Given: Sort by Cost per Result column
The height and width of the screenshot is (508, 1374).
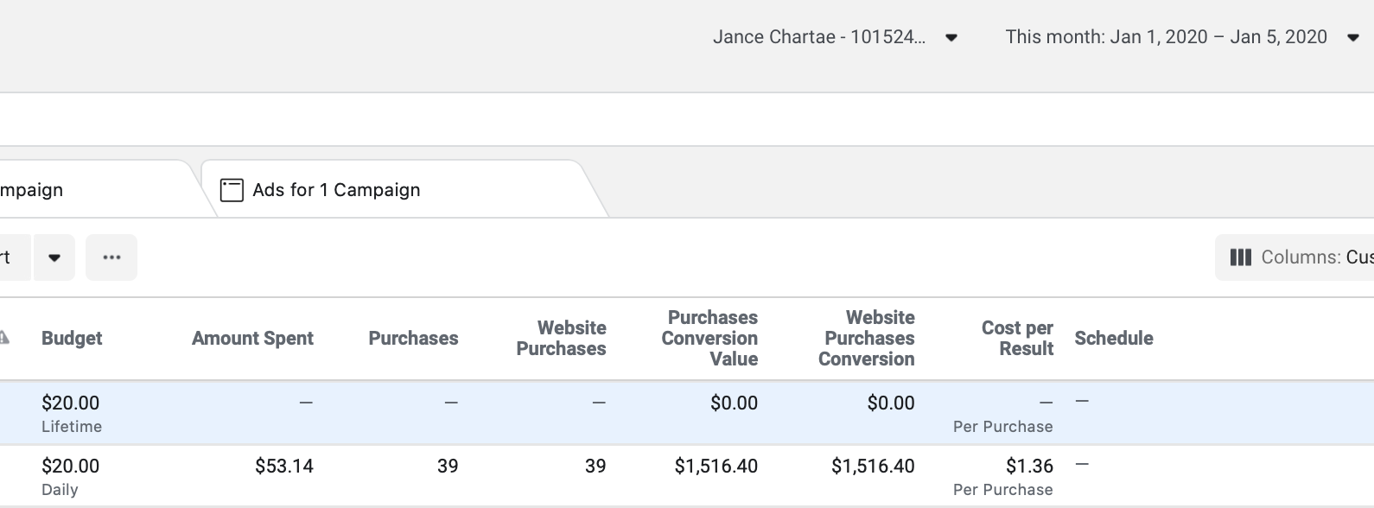Looking at the screenshot, I should click(x=1017, y=339).
